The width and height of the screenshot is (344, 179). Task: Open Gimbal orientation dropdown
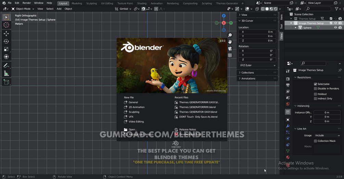click(123, 9)
